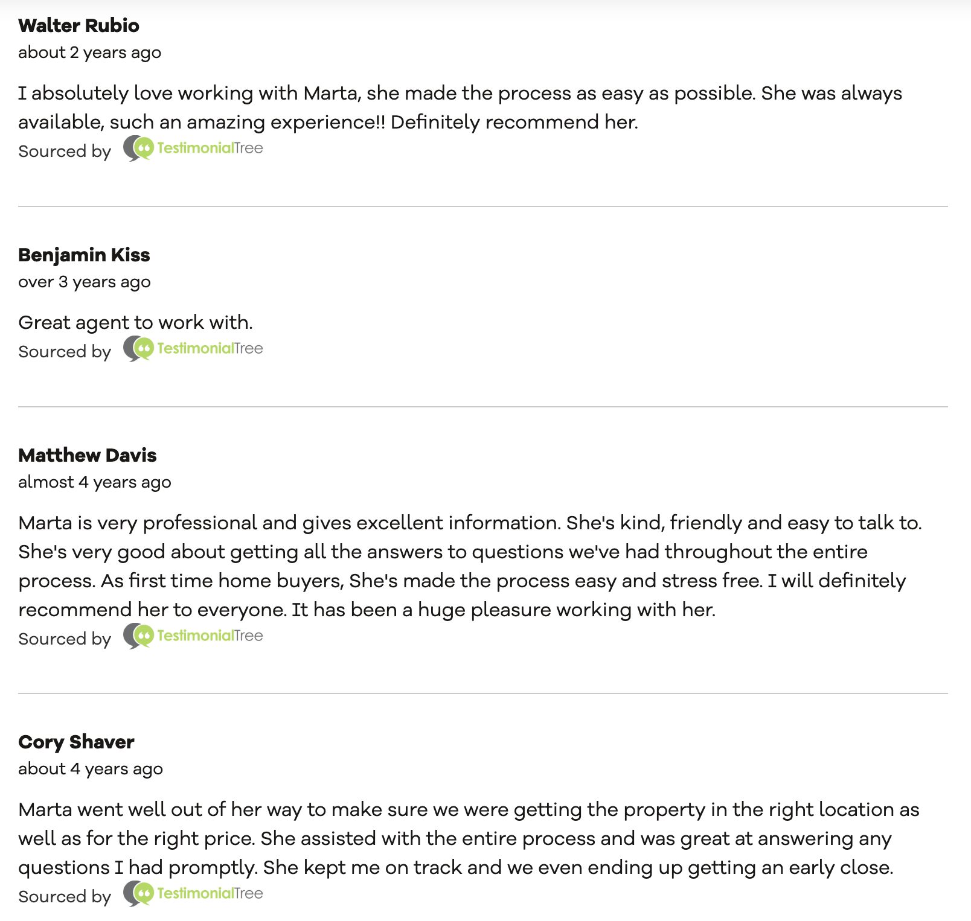This screenshot has width=971, height=921.
Task: Select the reviewer name Cory Shaver
Action: pyautogui.click(x=76, y=742)
